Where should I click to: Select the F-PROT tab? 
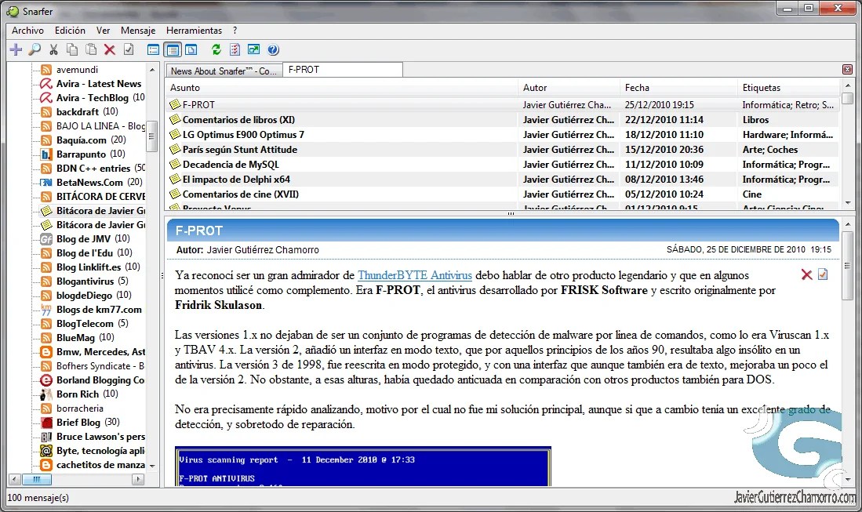[343, 70]
